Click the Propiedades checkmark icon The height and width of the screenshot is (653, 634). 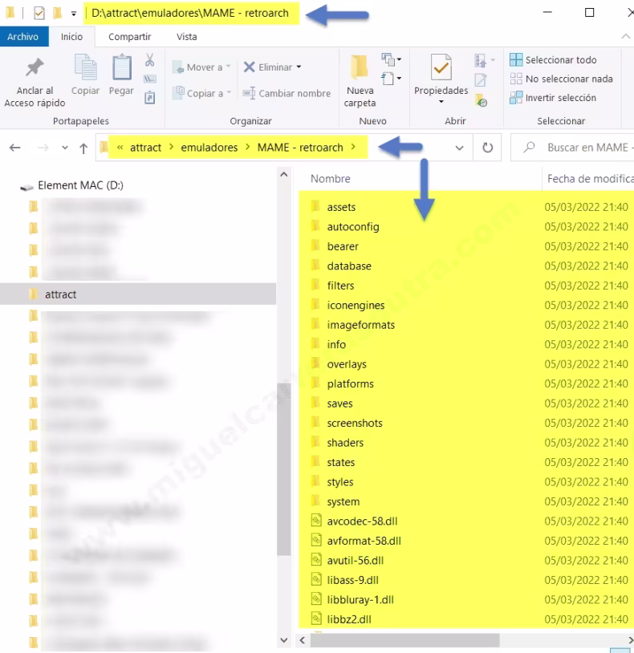(x=441, y=67)
